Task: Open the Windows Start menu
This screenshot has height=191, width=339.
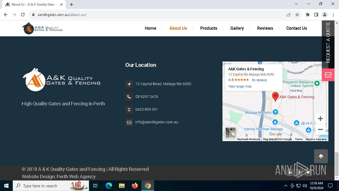Action: (6, 186)
